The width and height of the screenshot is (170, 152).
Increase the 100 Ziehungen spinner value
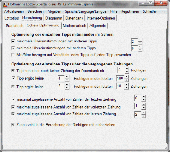pos(127,77)
